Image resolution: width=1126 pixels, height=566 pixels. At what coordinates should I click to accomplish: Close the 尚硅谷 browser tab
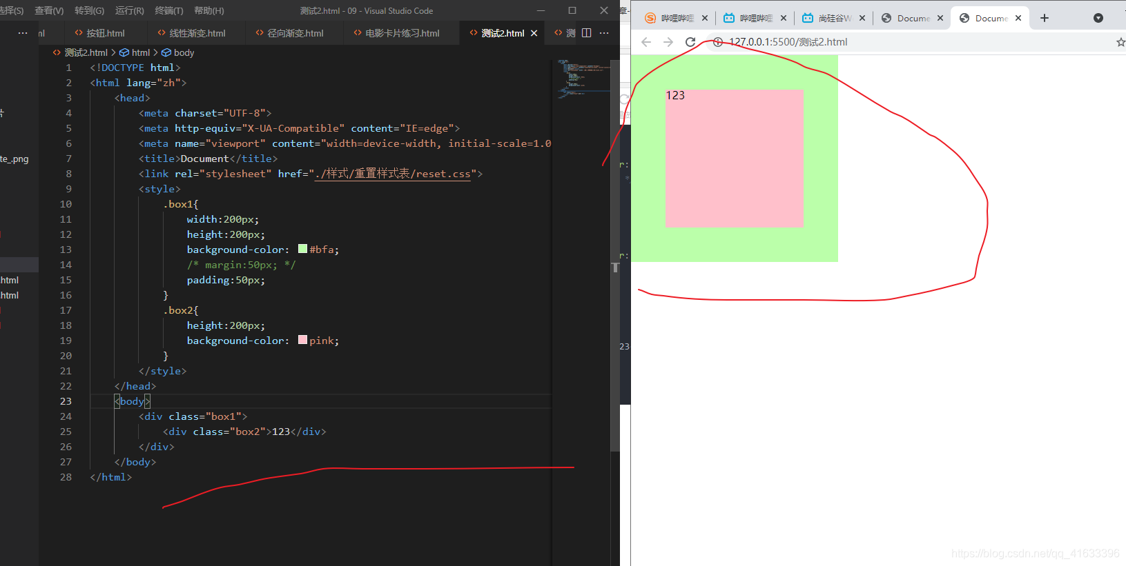[862, 19]
